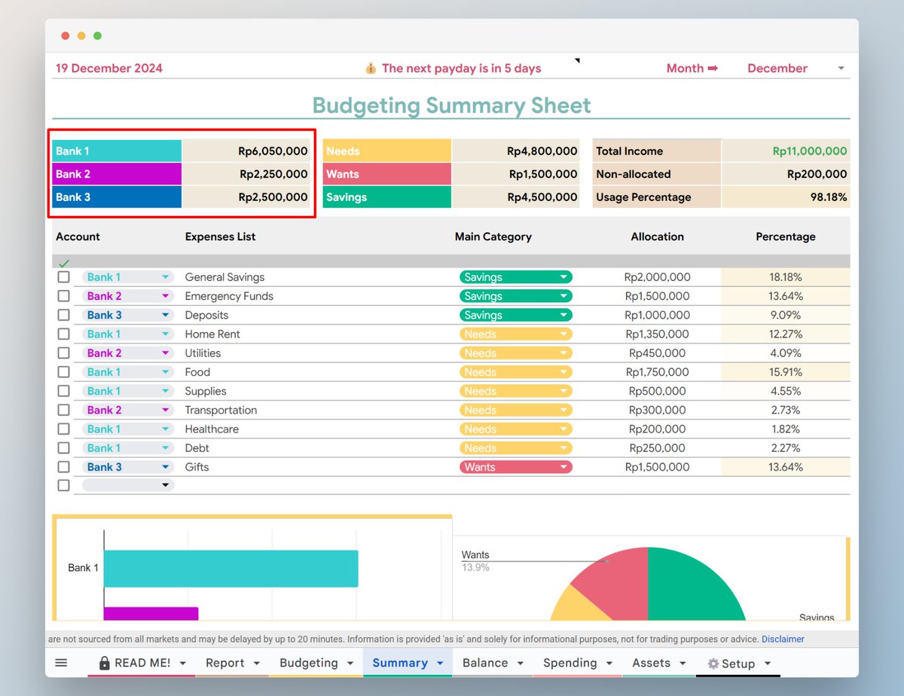This screenshot has width=904, height=696.
Task: Open the Report tab arrow menu
Action: coord(256,664)
